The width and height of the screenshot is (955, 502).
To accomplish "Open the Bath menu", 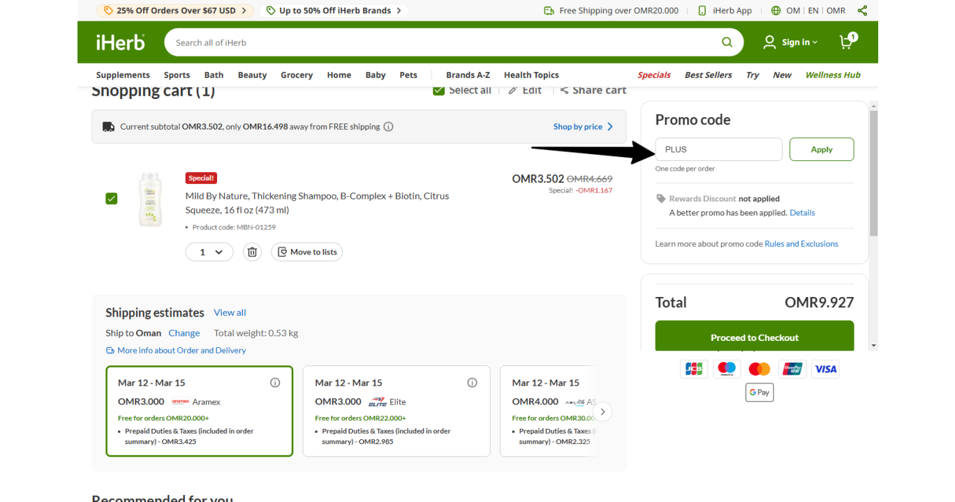I will 214,75.
